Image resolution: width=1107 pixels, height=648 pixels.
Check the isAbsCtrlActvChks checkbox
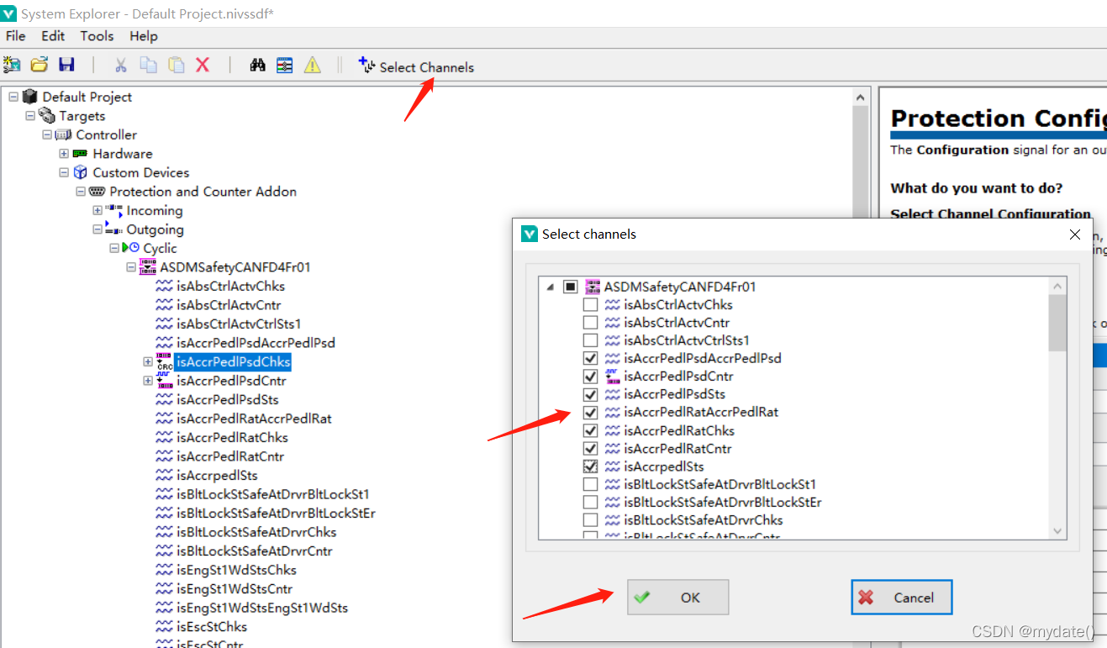[x=590, y=304]
